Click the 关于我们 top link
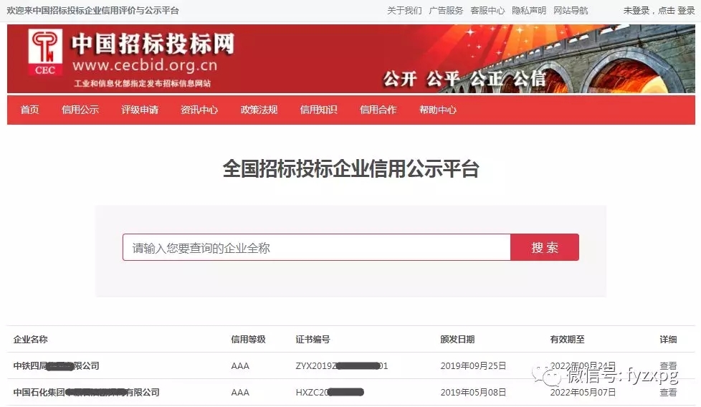The height and width of the screenshot is (407, 701). [404, 11]
